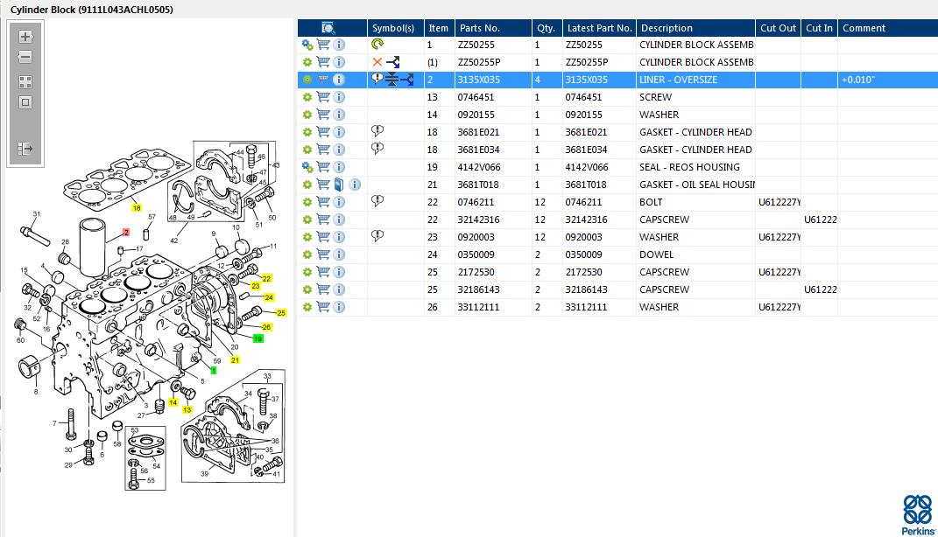Zoom in on the cylinder block diagram

tap(25, 37)
